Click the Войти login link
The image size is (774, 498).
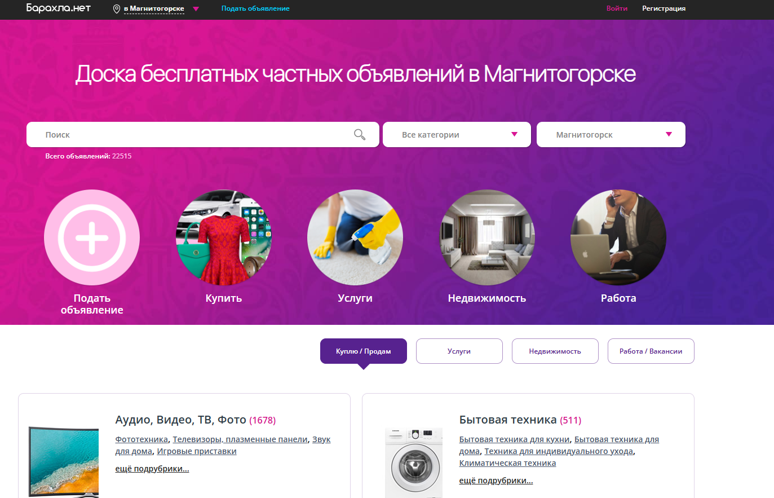(x=617, y=8)
